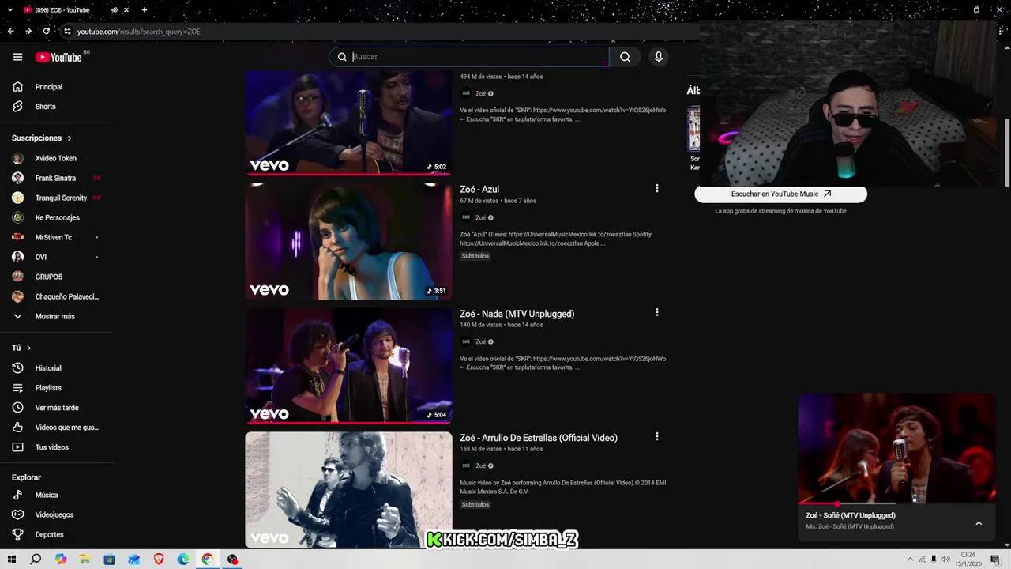Open the tab search dropdown arrow

9,10
